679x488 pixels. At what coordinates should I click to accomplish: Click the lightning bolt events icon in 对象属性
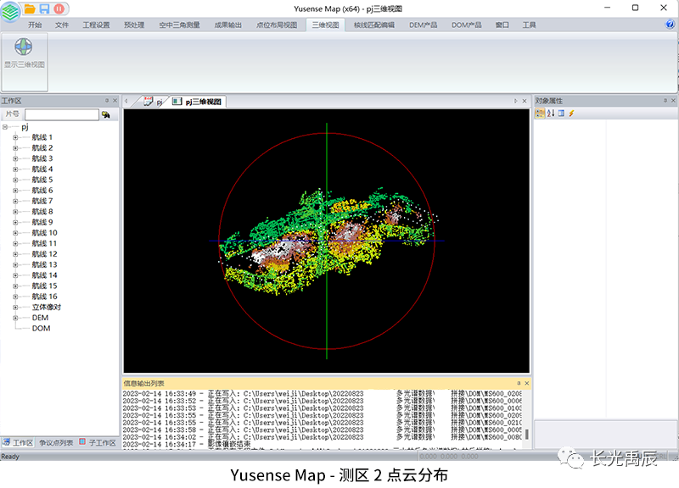pyautogui.click(x=571, y=114)
